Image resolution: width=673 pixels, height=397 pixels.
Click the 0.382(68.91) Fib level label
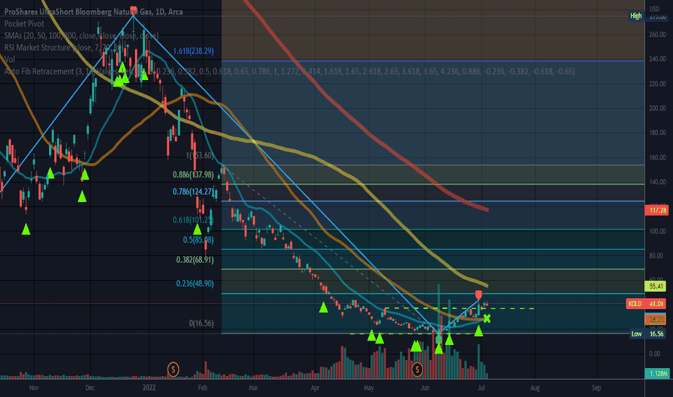195,260
